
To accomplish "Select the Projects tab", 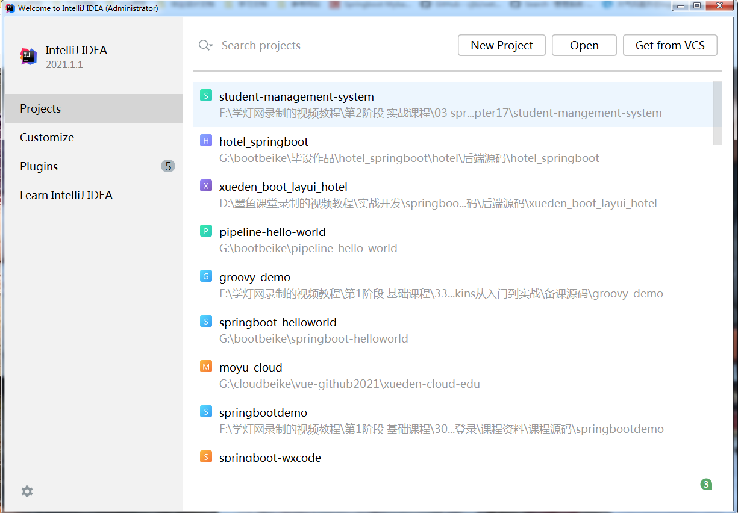I will click(x=94, y=108).
